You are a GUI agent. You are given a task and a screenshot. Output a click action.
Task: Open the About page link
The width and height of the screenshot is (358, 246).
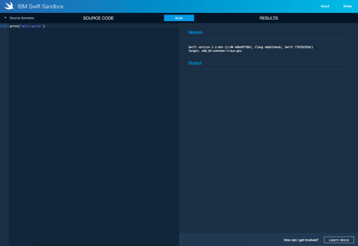tap(324, 6)
